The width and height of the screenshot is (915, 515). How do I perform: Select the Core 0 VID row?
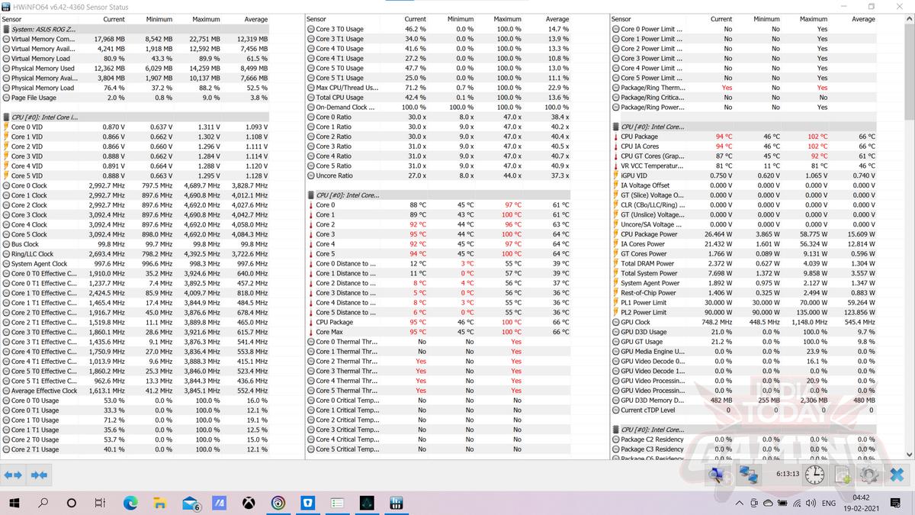tap(135, 127)
